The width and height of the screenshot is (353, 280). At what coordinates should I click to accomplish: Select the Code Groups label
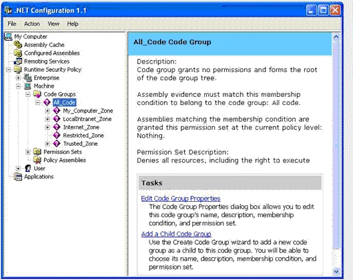(x=60, y=94)
